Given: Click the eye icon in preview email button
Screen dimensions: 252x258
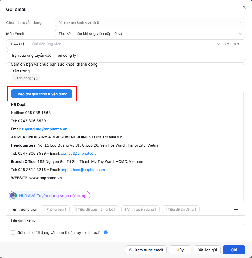Looking at the screenshot, I should click(x=131, y=250).
